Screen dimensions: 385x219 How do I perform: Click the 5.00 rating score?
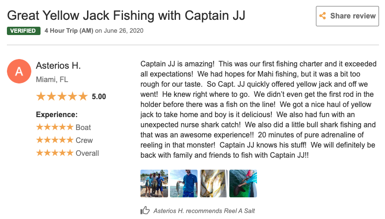click(x=99, y=97)
